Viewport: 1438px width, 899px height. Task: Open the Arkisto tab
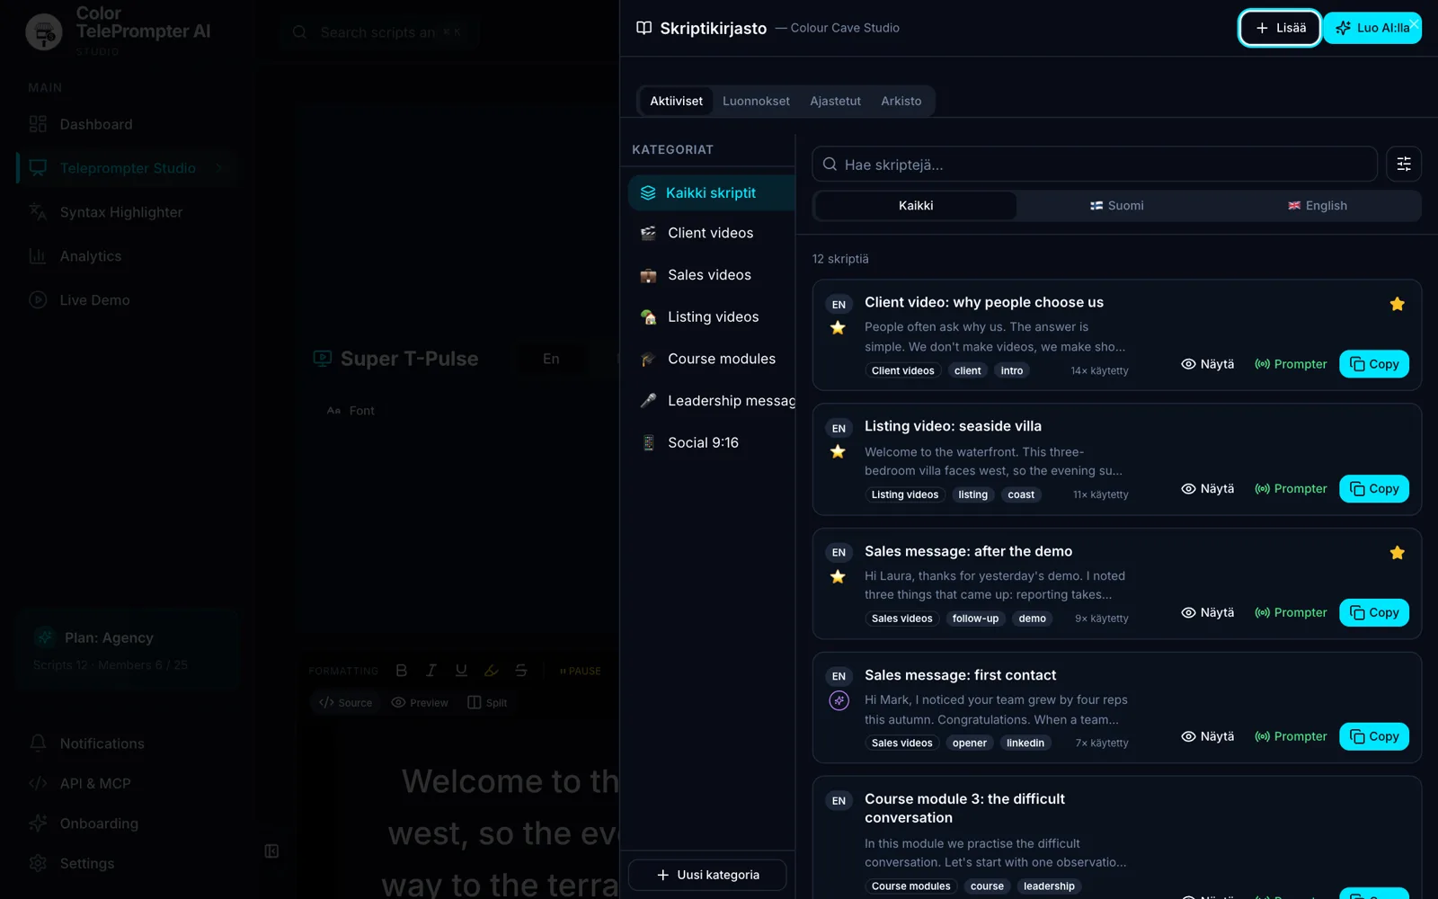coord(901,101)
